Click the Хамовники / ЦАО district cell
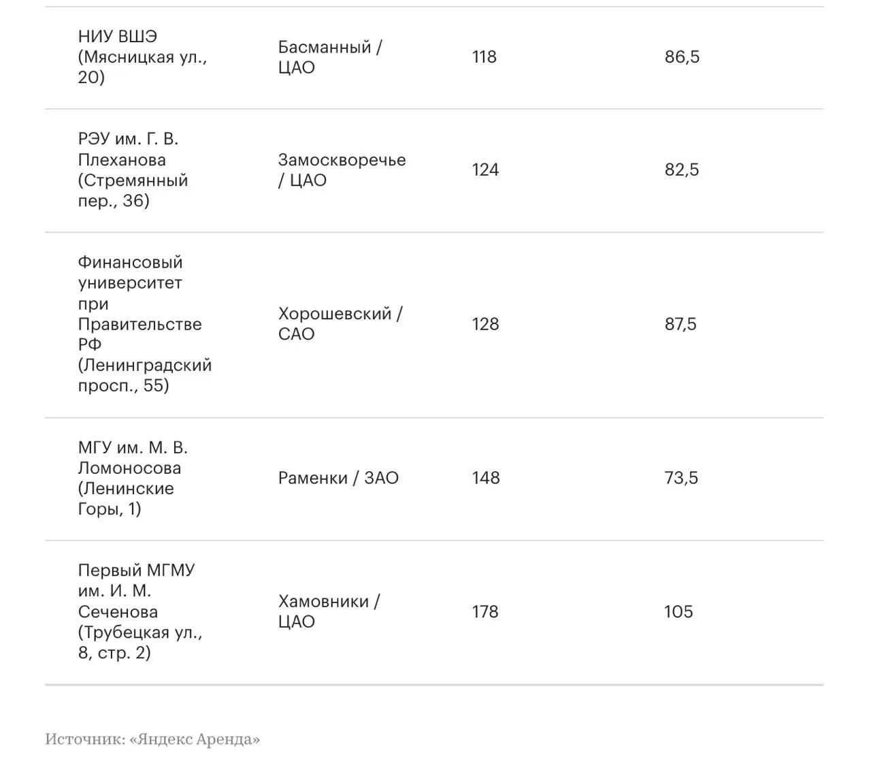The width and height of the screenshot is (871, 776). (329, 612)
